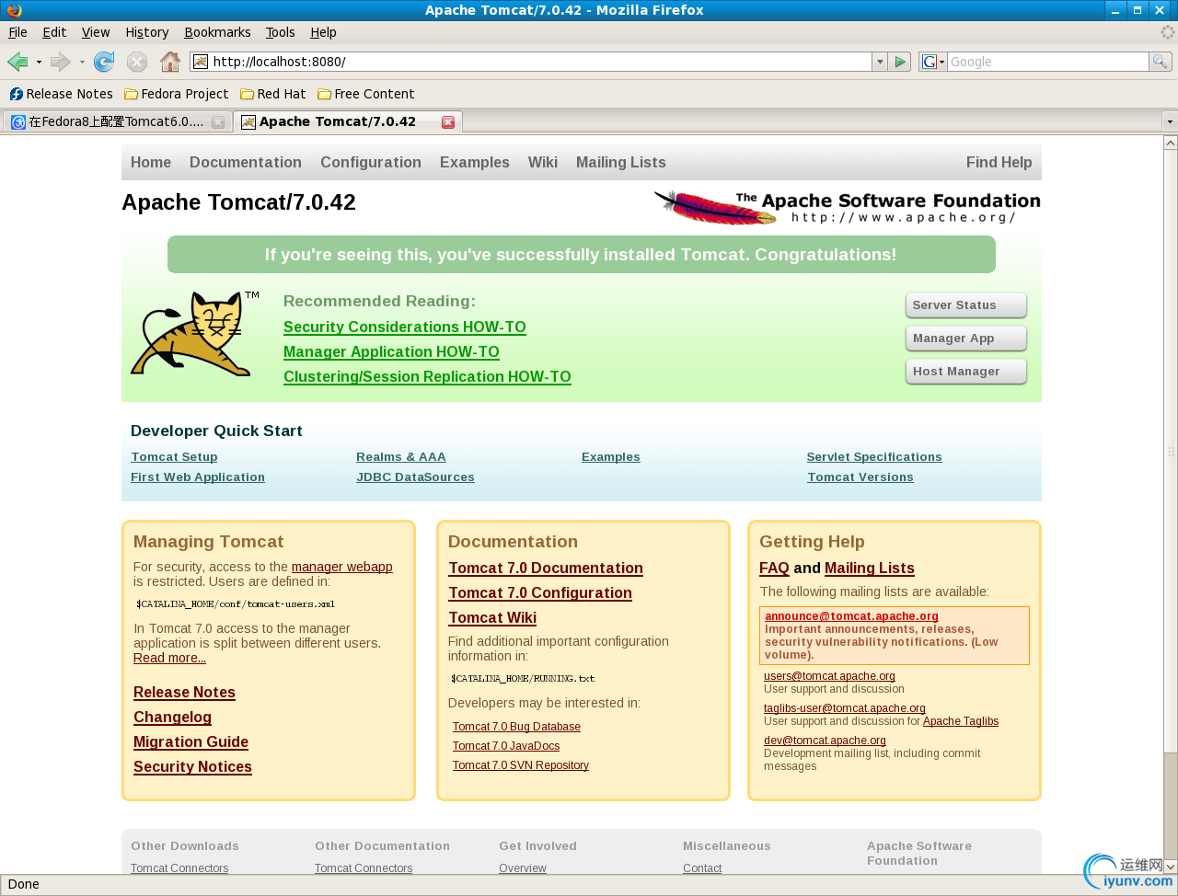Open the View menu
The width and height of the screenshot is (1178, 896).
(x=96, y=32)
